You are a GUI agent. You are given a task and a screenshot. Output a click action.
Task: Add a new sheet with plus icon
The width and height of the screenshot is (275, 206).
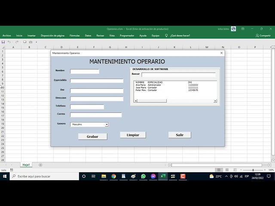40,165
